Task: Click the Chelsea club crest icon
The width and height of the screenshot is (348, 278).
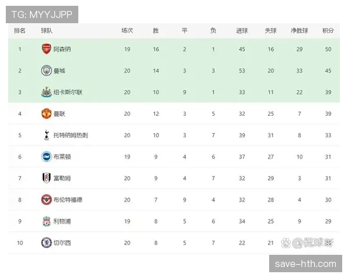Action: coord(46,242)
